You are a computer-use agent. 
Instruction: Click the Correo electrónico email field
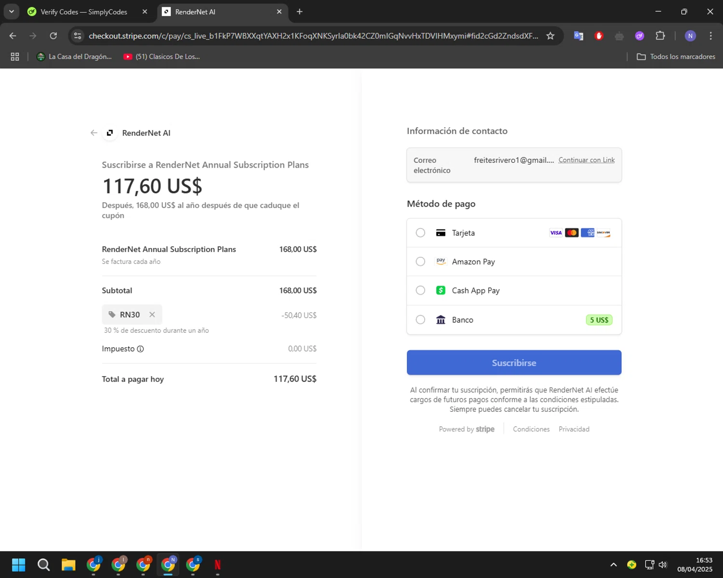[514, 165]
